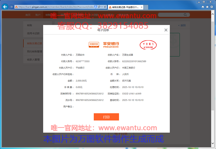Click the site search magnifier icon
The width and height of the screenshot is (216, 149).
pos(185,15)
